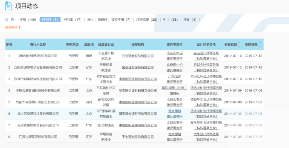This screenshot has height=148, width=289.
Task: Open 容诚会计师事务所 link in 沈阳芯源 row
Action: point(206,68)
